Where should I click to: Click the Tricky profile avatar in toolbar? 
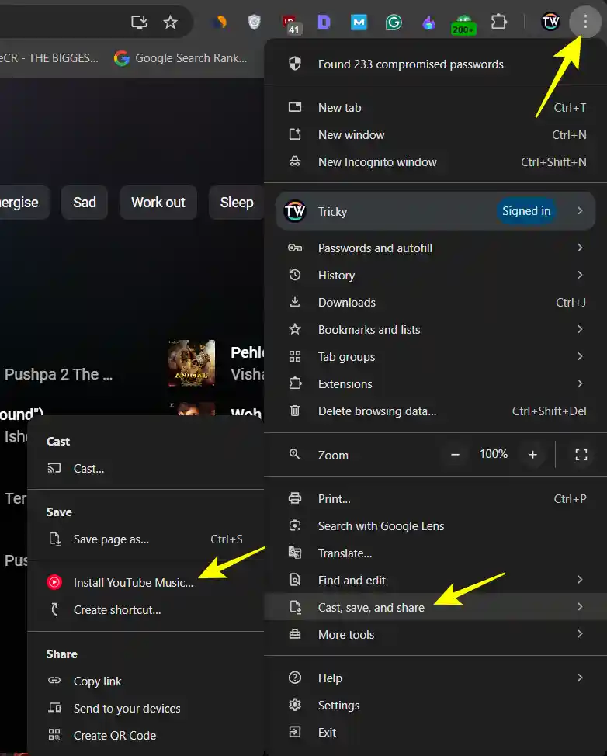[550, 22]
